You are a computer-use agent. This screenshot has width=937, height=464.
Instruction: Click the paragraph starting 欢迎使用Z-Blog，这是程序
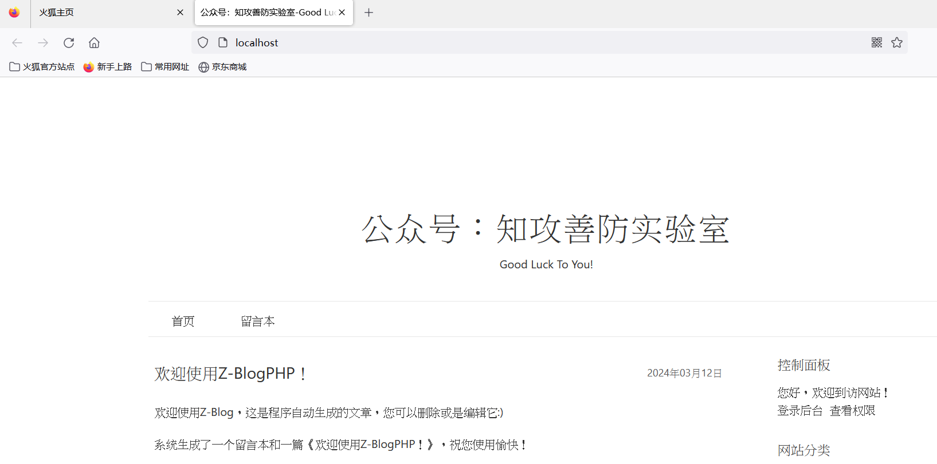[329, 413]
